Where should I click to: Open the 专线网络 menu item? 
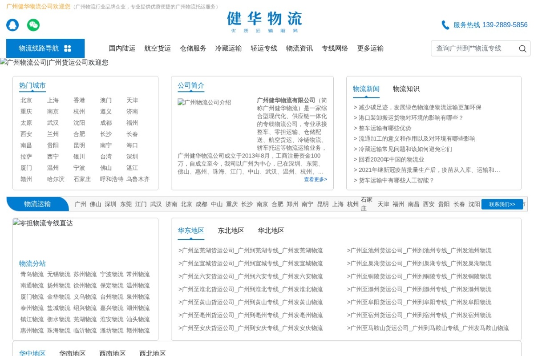(335, 49)
